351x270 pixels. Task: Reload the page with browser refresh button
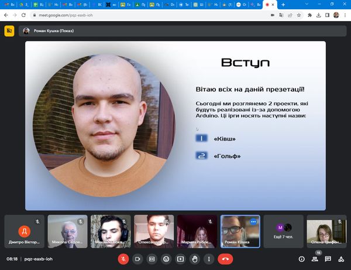pyautogui.click(x=23, y=15)
